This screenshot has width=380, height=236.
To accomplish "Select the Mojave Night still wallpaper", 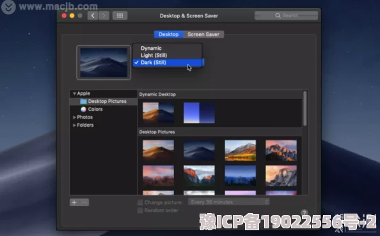I will click(x=199, y=150).
